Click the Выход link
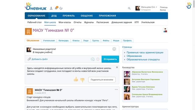 [x=163, y=10]
